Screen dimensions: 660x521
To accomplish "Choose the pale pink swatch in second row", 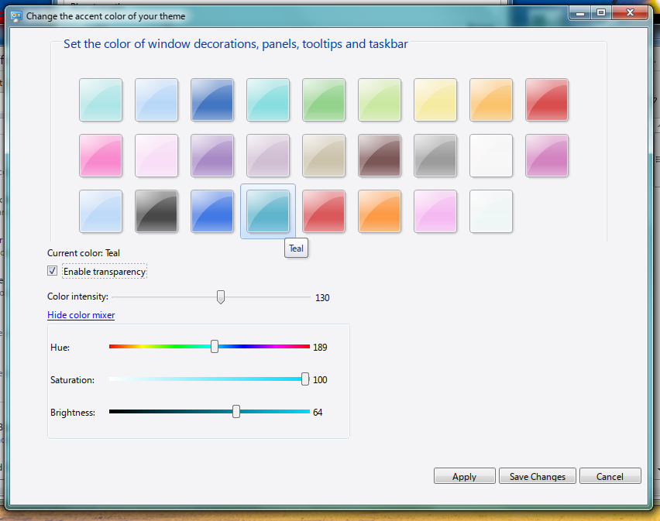I will 156,156.
